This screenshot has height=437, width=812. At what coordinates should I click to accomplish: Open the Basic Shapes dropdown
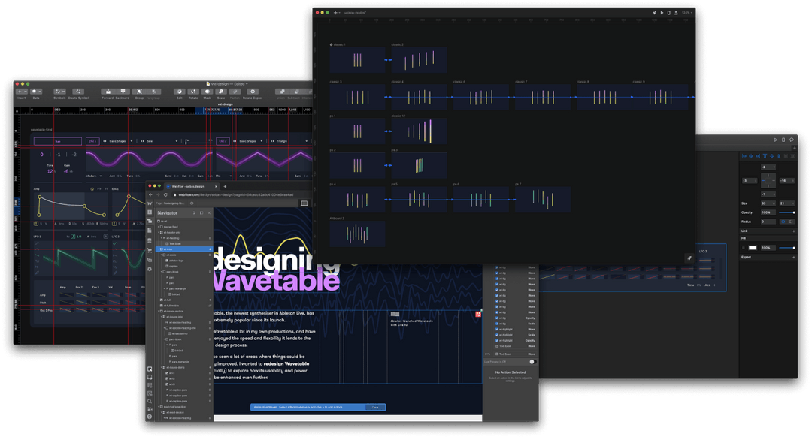click(120, 140)
